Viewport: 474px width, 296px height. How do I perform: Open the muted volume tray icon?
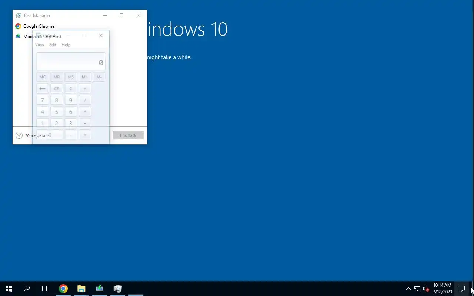(x=426, y=289)
